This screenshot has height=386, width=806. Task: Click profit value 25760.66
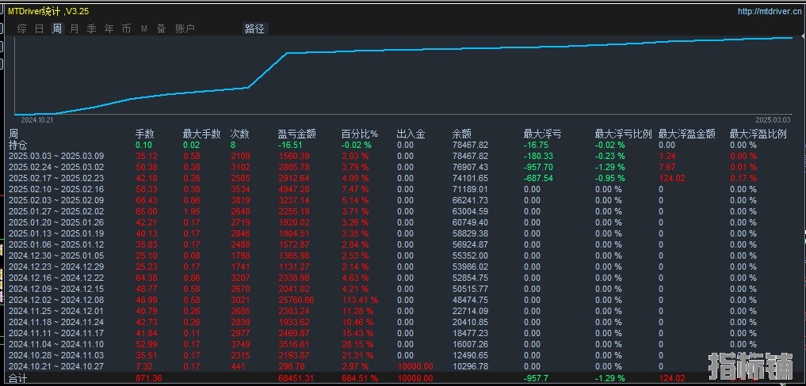tap(296, 300)
